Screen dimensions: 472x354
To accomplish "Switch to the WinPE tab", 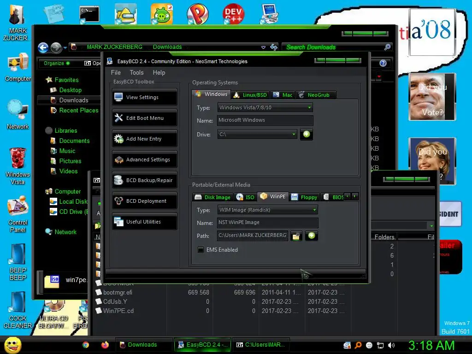I will [273, 196].
